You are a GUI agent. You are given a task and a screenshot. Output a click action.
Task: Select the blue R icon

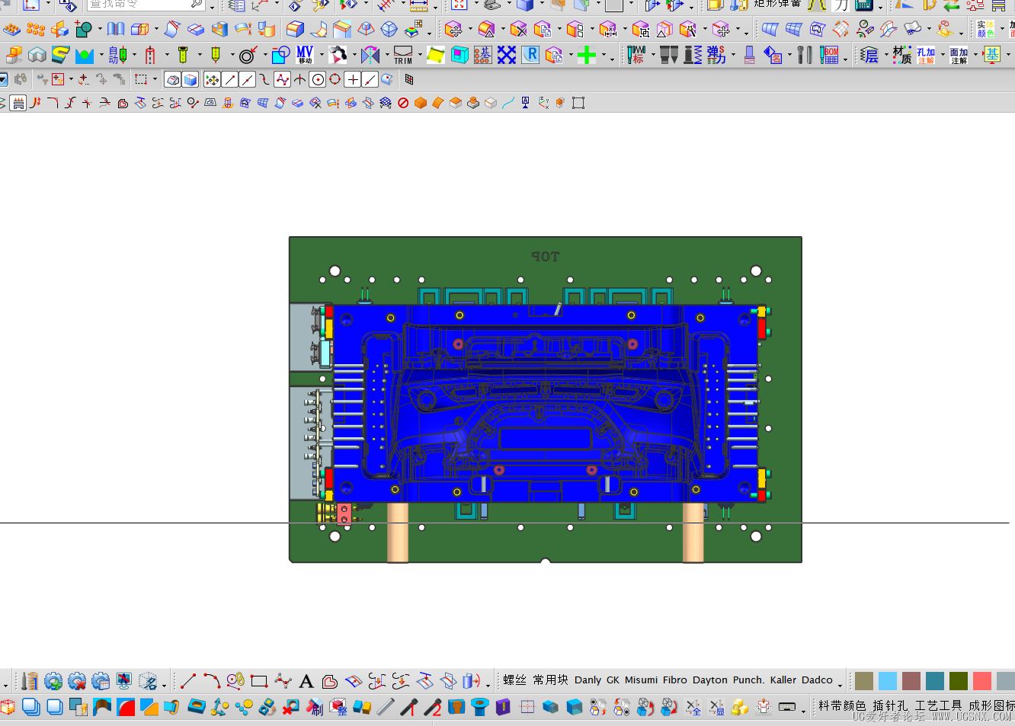click(530, 55)
